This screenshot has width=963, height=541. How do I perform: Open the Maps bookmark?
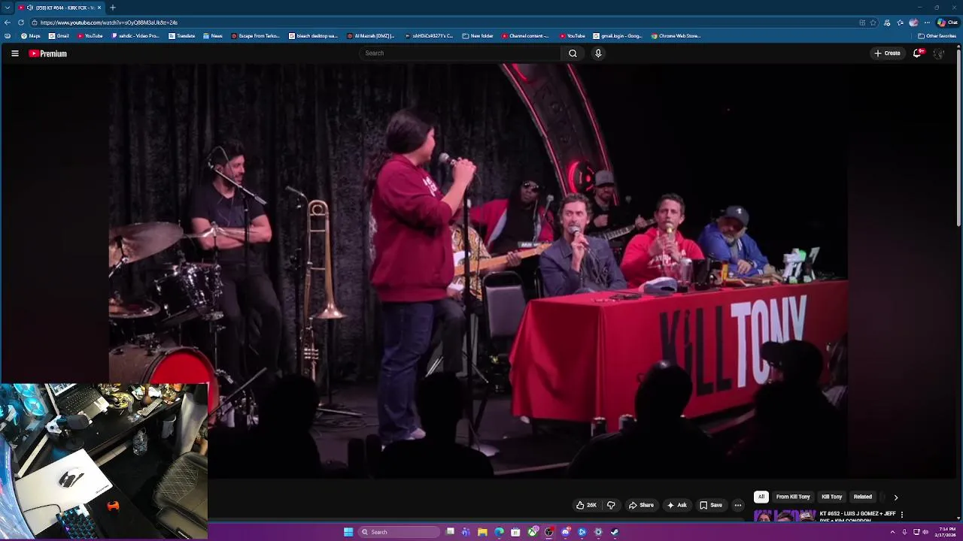tap(31, 36)
